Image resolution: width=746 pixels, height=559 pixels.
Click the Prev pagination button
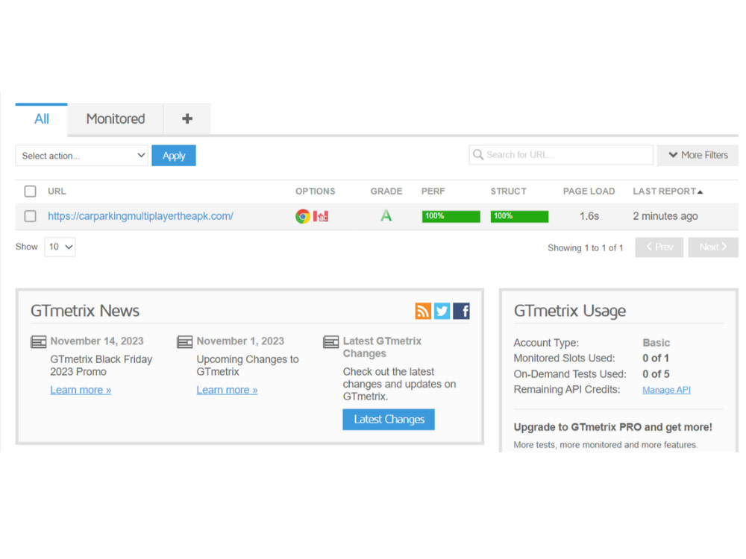coord(659,247)
